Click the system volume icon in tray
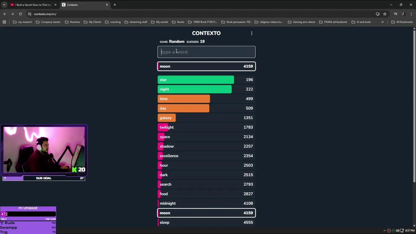The width and height of the screenshot is (416, 234). (397, 231)
